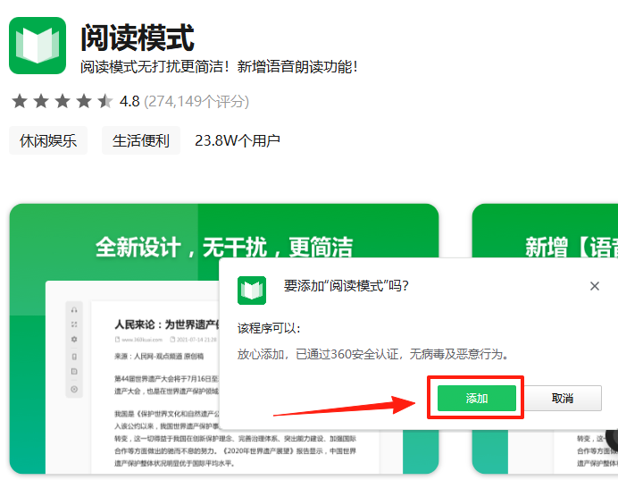This screenshot has height=480, width=618.
Task: Click the dialog title 要添加"阅读模式"吗?
Action: (x=346, y=285)
